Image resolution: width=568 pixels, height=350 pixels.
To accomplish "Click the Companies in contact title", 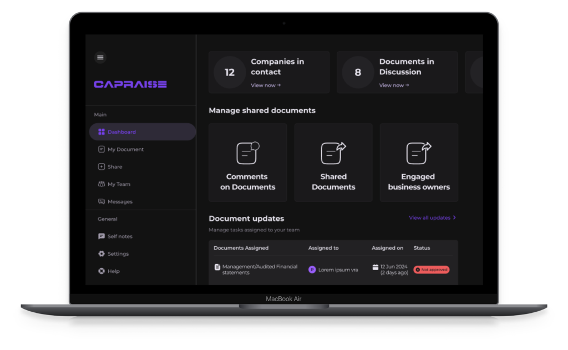I will 277,67.
